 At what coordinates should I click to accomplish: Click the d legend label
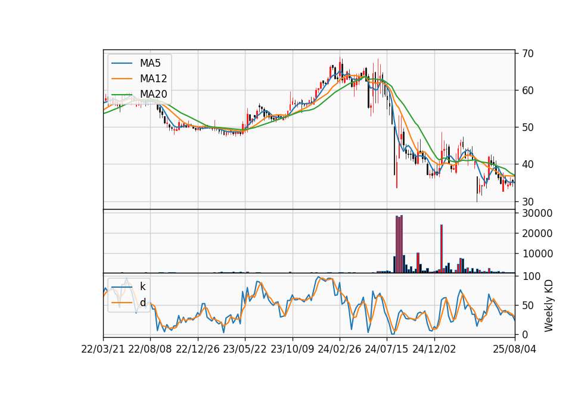pos(142,303)
